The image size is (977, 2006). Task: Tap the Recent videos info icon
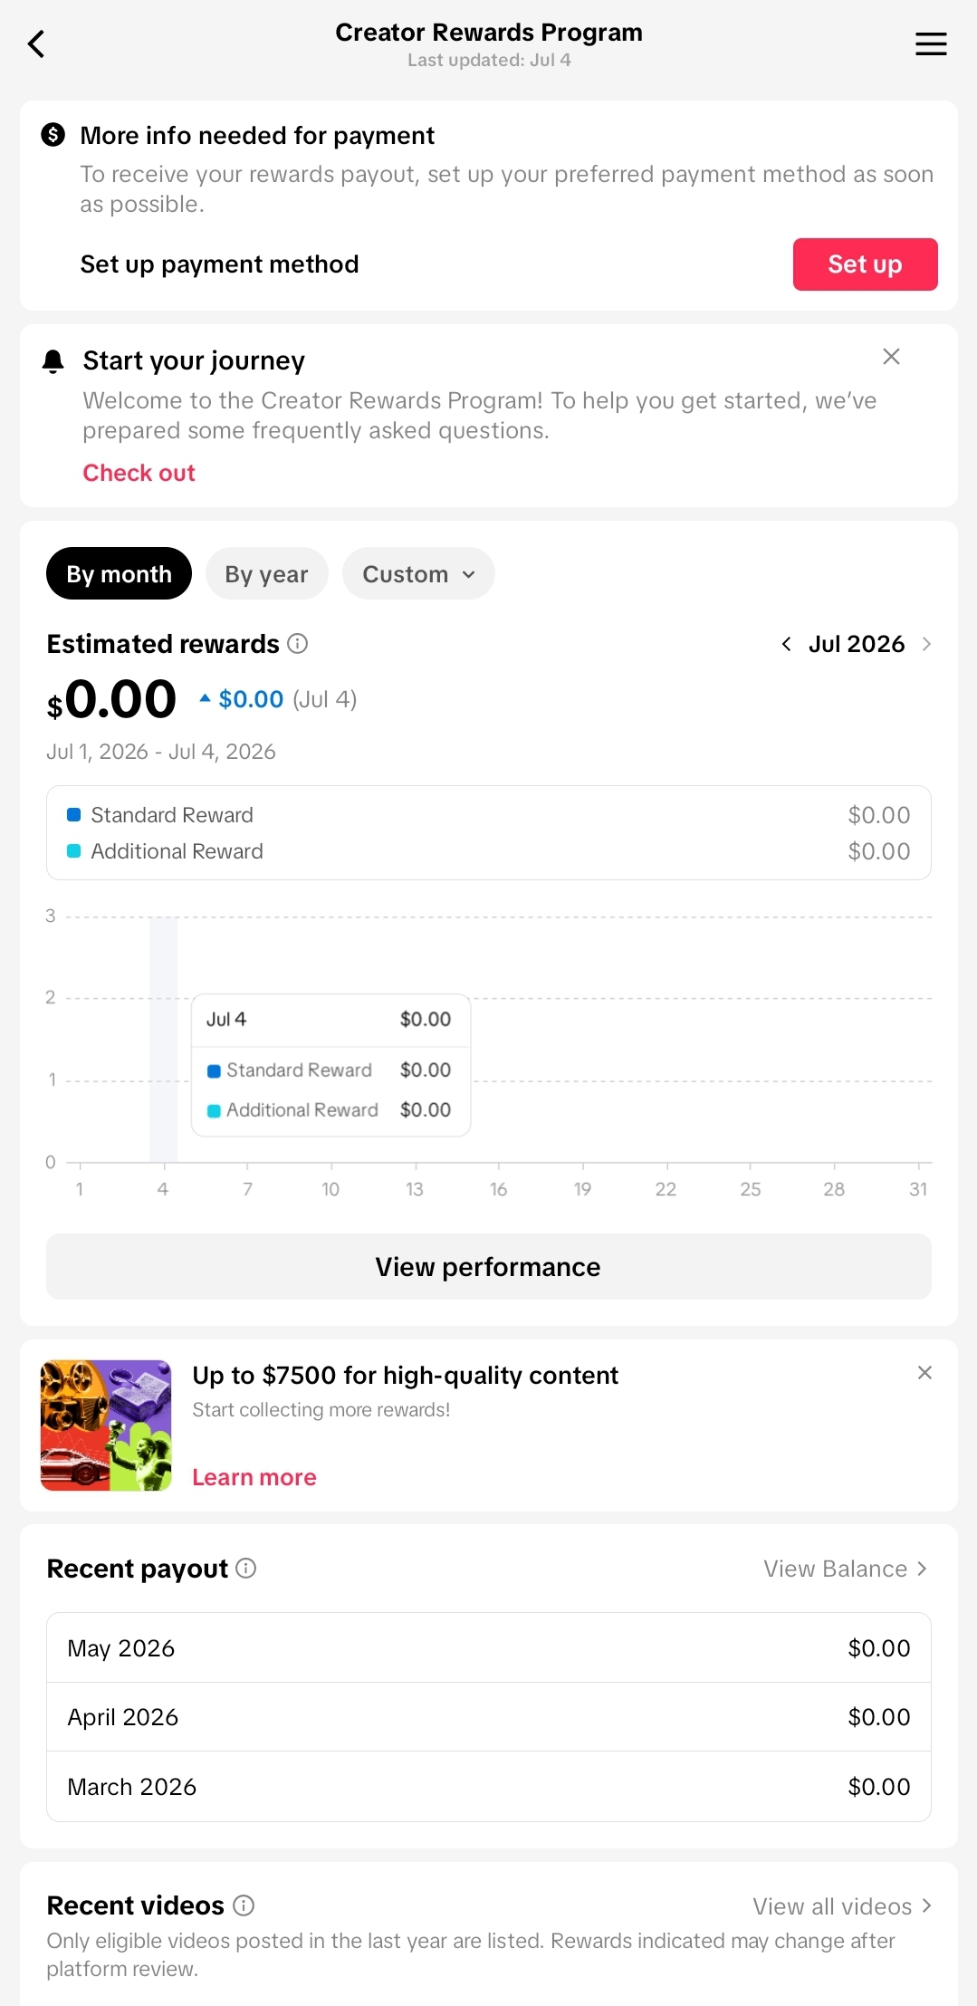pyautogui.click(x=244, y=1905)
